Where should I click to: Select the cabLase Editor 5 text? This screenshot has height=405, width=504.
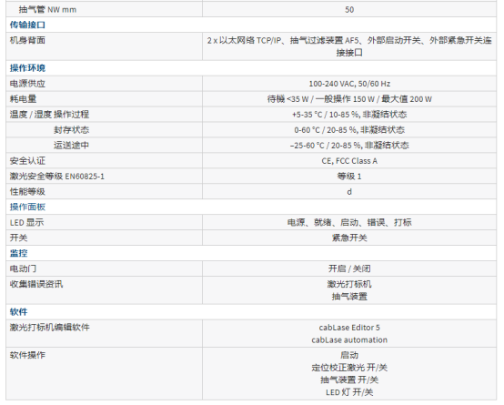[x=349, y=328]
